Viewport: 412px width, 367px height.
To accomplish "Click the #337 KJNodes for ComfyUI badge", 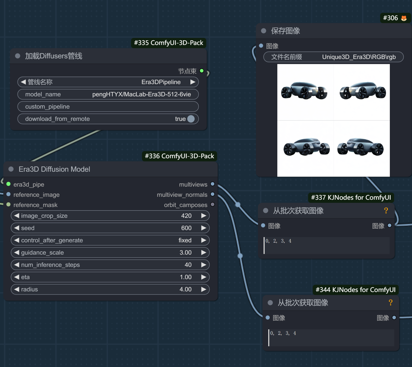I will pyautogui.click(x=351, y=198).
